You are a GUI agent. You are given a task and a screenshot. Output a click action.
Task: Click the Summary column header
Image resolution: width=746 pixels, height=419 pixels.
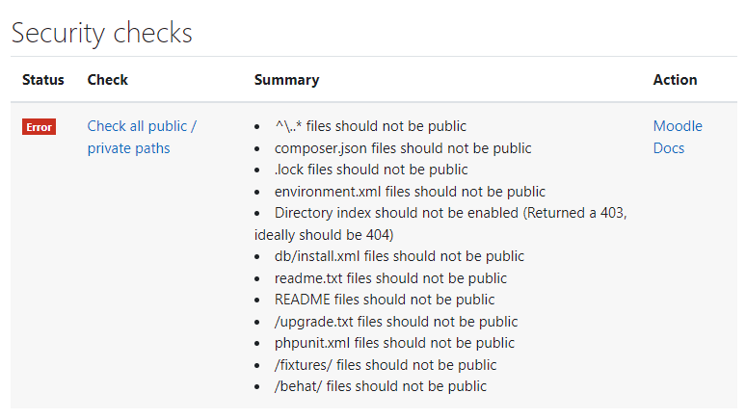click(x=286, y=80)
